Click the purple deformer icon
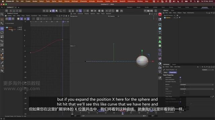The height and width of the screenshot is (120, 215). 160,50
